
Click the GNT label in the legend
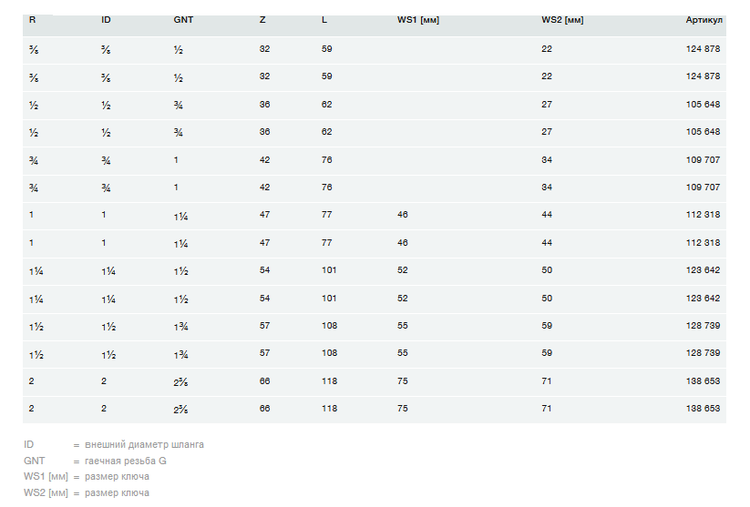click(x=34, y=461)
